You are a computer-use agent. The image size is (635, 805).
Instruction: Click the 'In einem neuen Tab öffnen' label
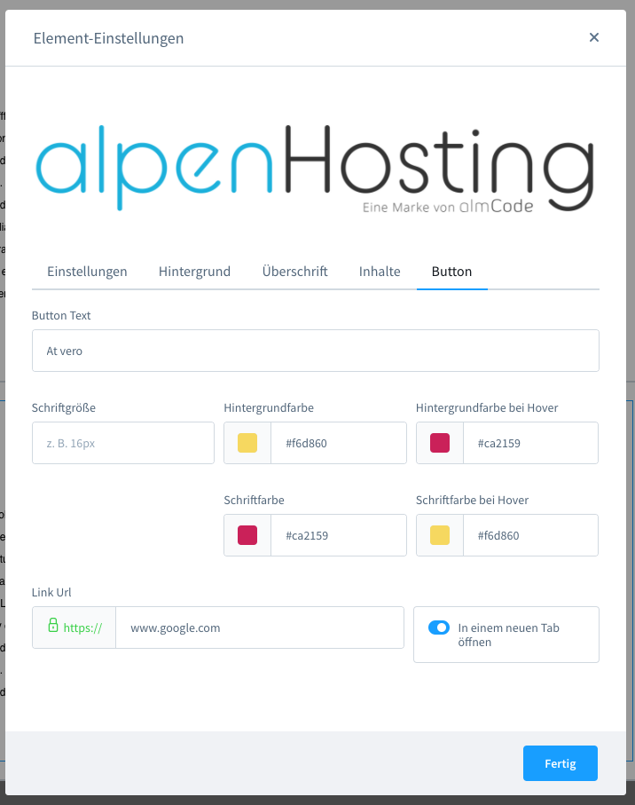508,635
